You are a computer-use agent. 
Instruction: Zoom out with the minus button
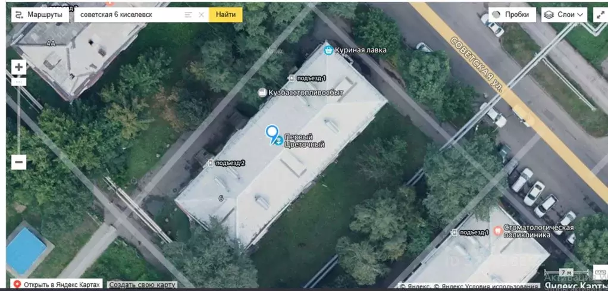[18, 162]
